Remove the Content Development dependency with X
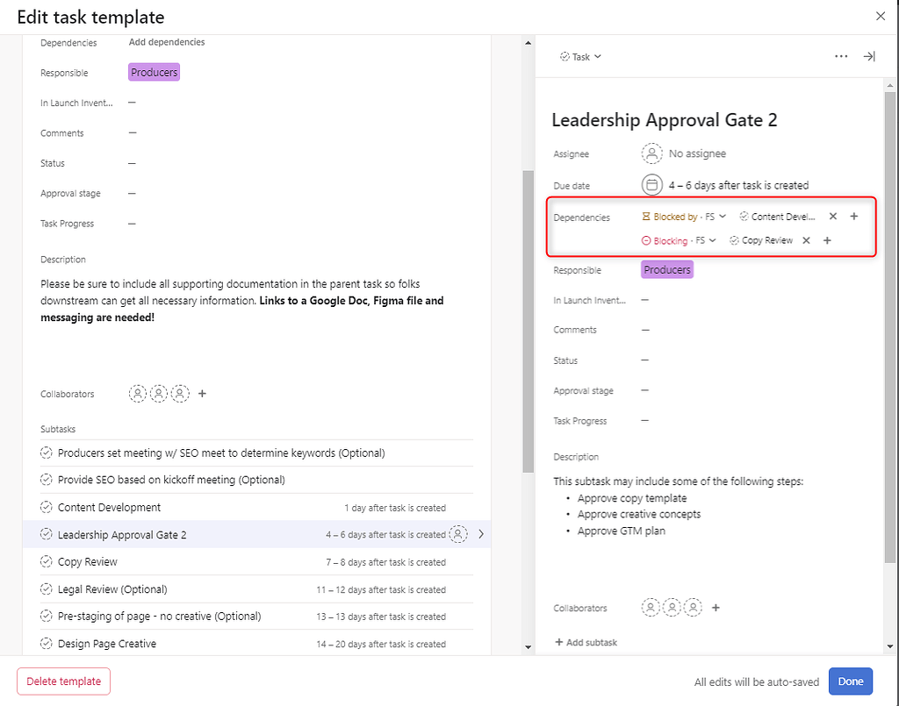Image resolution: width=899 pixels, height=706 pixels. (832, 216)
